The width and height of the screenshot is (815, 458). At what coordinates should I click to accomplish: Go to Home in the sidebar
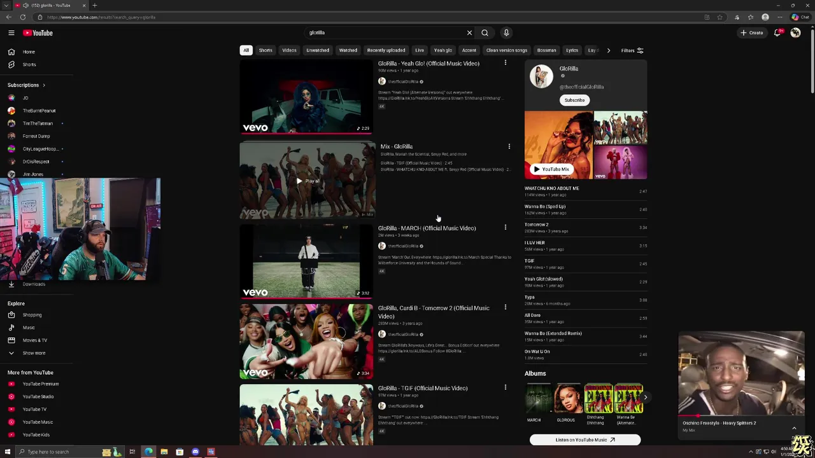point(29,52)
